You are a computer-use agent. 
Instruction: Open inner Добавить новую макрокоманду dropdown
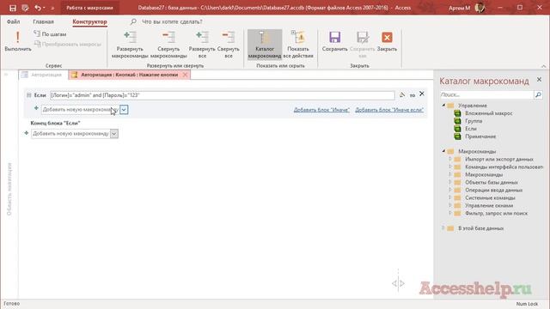[x=124, y=110]
